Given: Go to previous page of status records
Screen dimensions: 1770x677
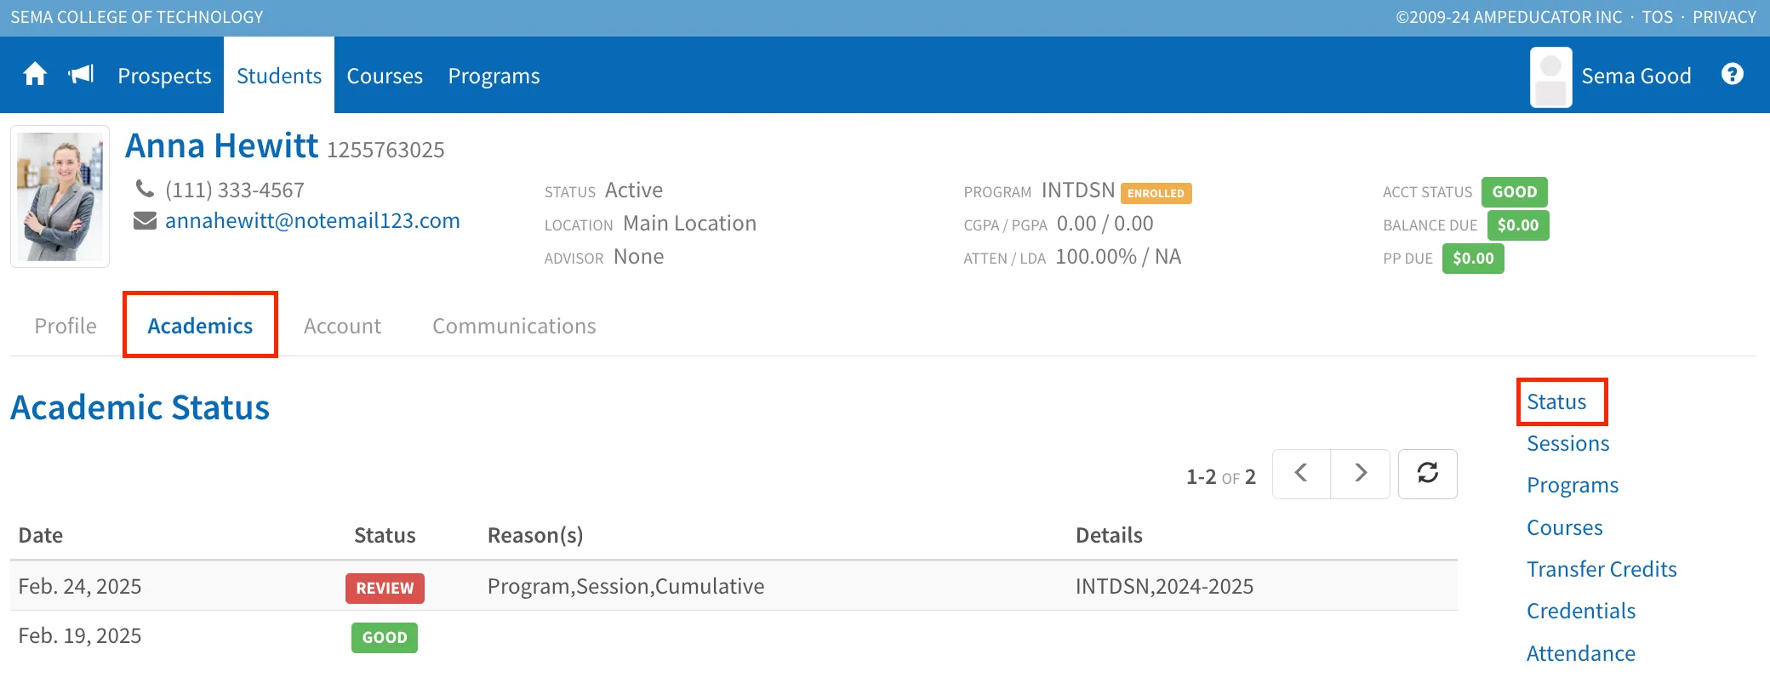Looking at the screenshot, I should (1301, 474).
